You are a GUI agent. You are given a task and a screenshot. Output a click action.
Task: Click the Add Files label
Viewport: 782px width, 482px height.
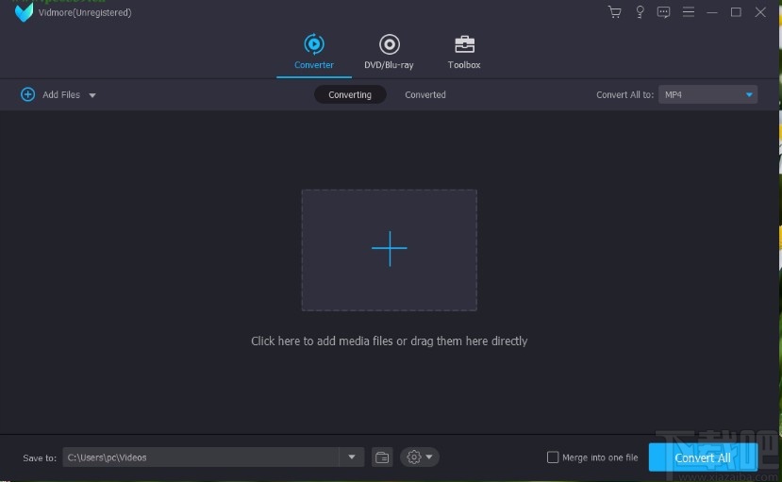[x=61, y=94]
